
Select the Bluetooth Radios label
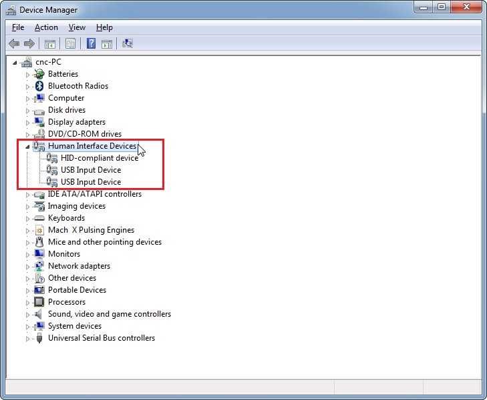[78, 86]
